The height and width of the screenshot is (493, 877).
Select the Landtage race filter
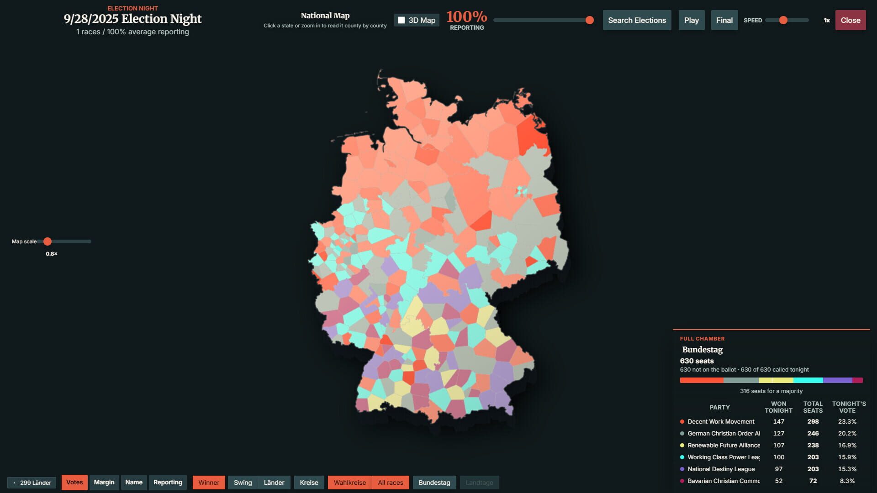click(x=480, y=483)
